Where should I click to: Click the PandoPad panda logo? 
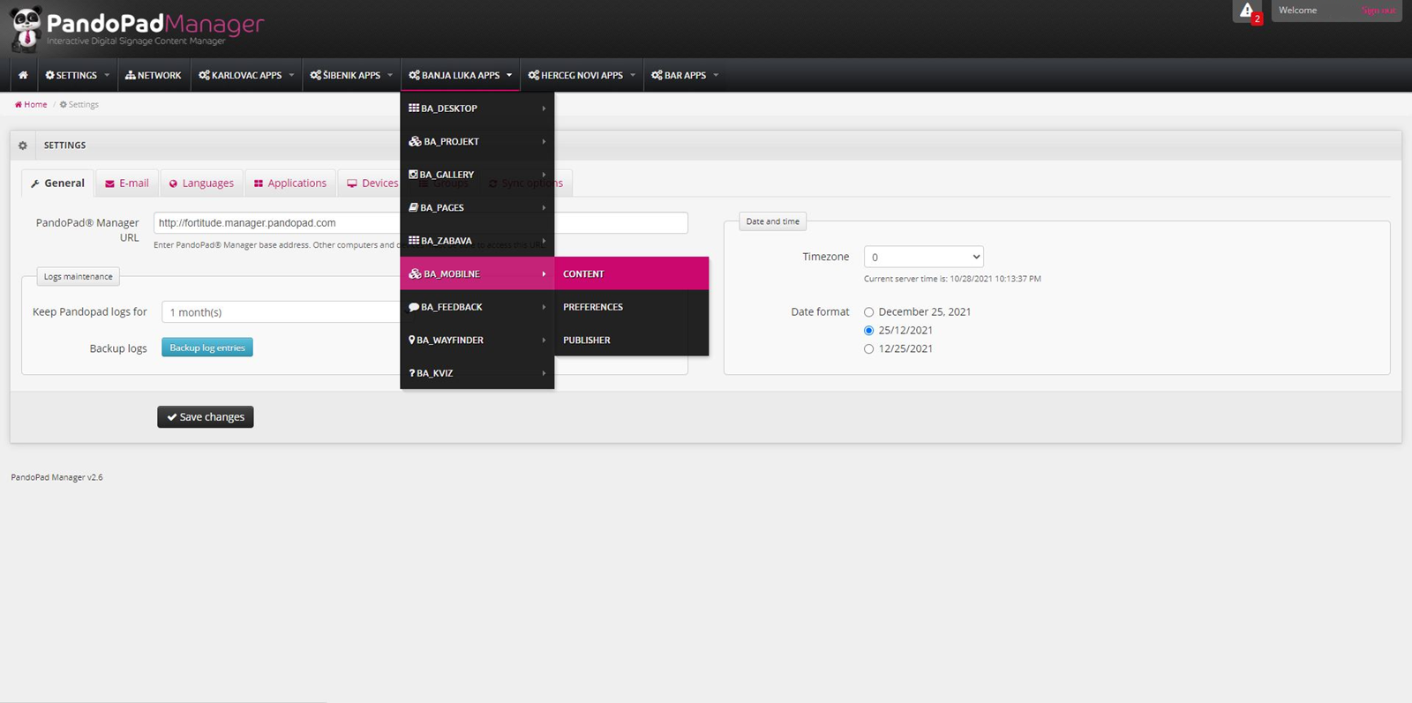pos(26,29)
